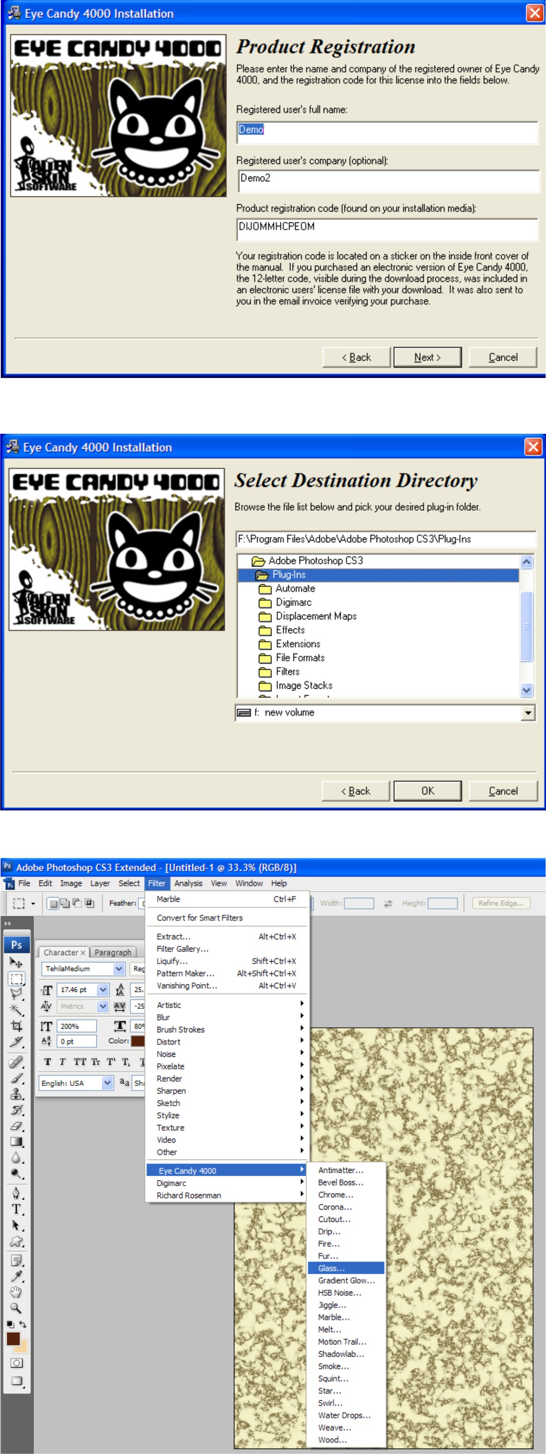Click Back in Product Registration dialog
546x1454 pixels.
[x=356, y=357]
